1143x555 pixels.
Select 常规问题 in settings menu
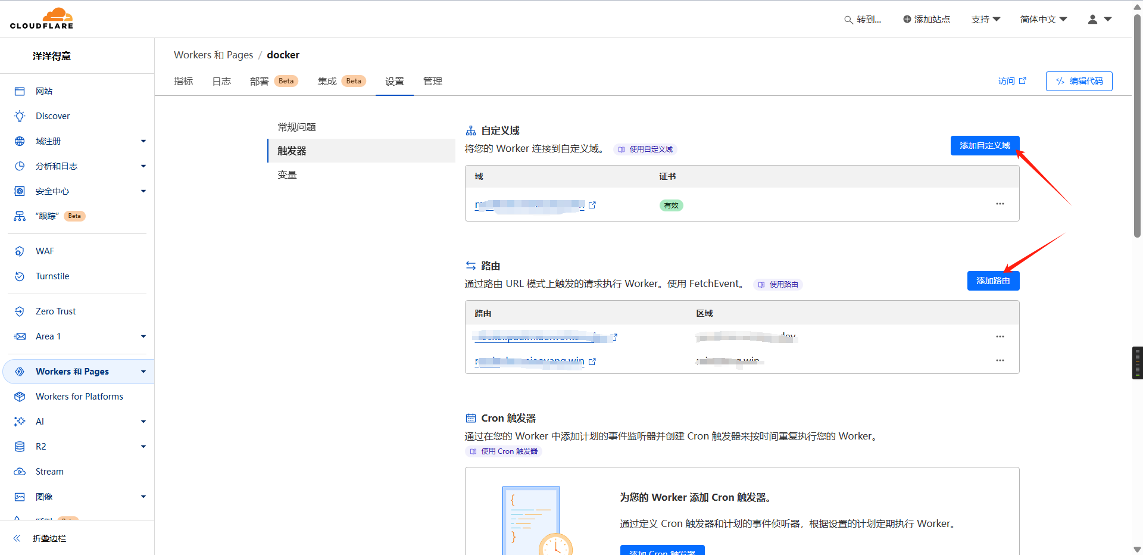pyautogui.click(x=361, y=127)
